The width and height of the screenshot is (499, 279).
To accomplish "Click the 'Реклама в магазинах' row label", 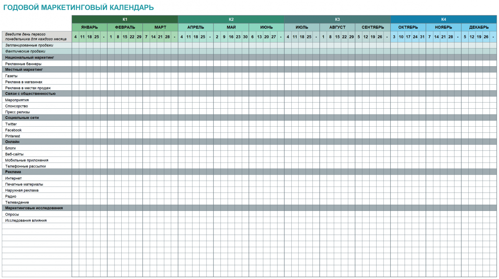I will click(37, 82).
